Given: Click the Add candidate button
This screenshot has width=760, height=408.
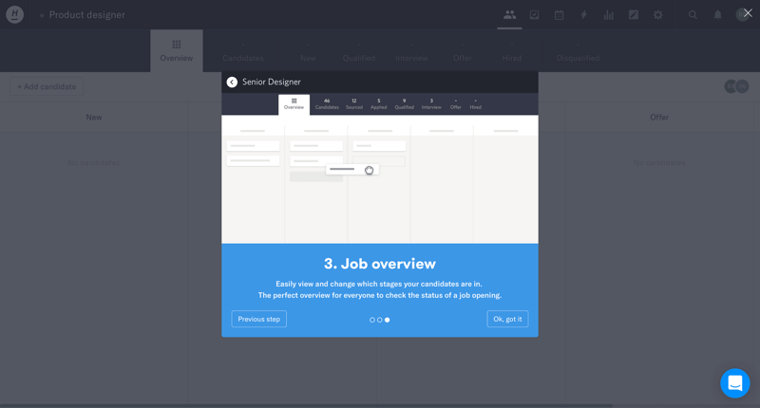Looking at the screenshot, I should (x=47, y=86).
